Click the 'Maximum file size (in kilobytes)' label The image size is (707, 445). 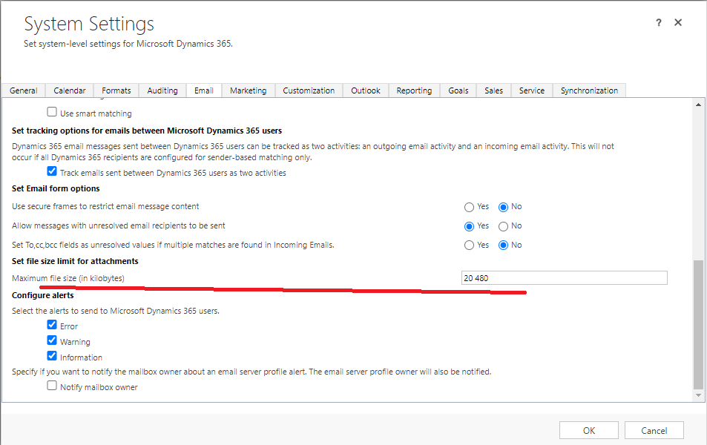[68, 278]
